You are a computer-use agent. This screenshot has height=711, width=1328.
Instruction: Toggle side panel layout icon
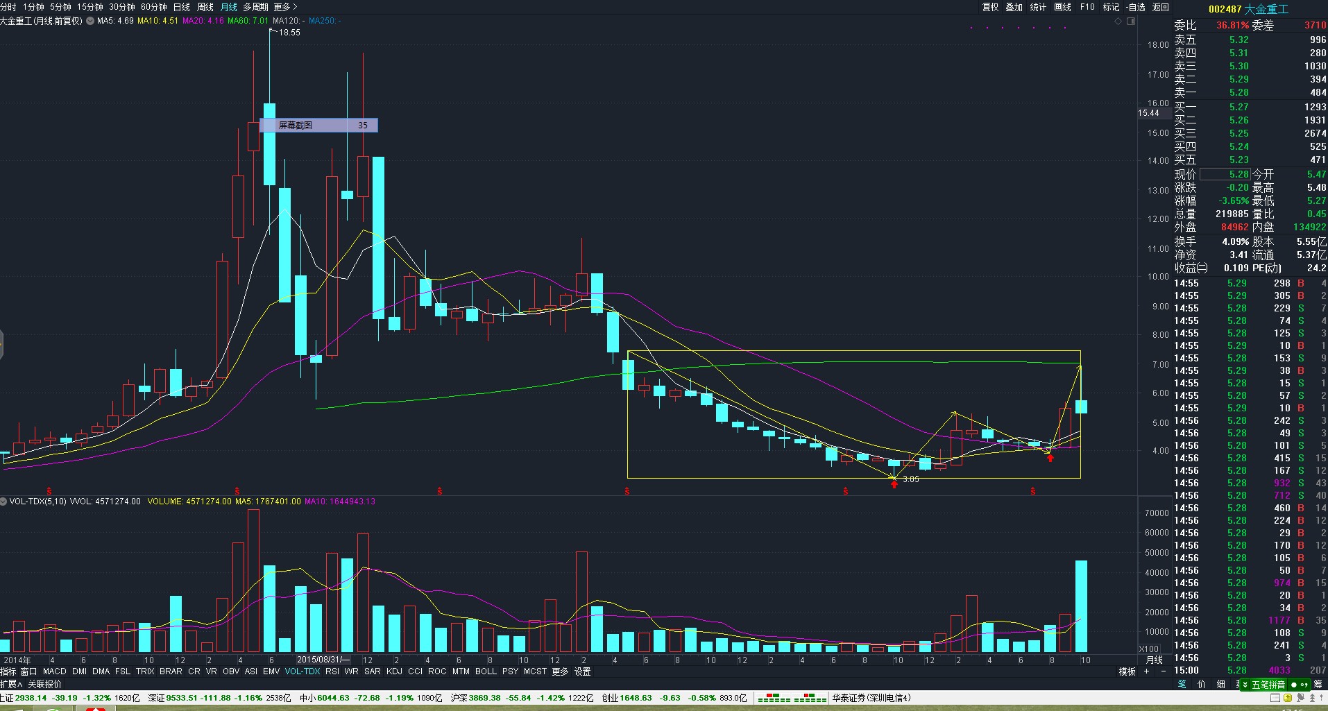(x=1131, y=22)
